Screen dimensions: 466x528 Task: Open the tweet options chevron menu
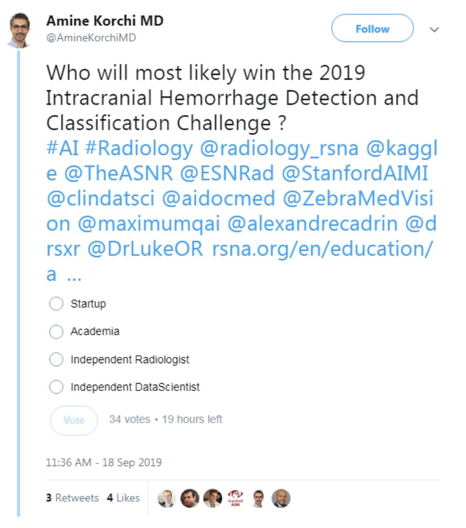click(x=434, y=29)
